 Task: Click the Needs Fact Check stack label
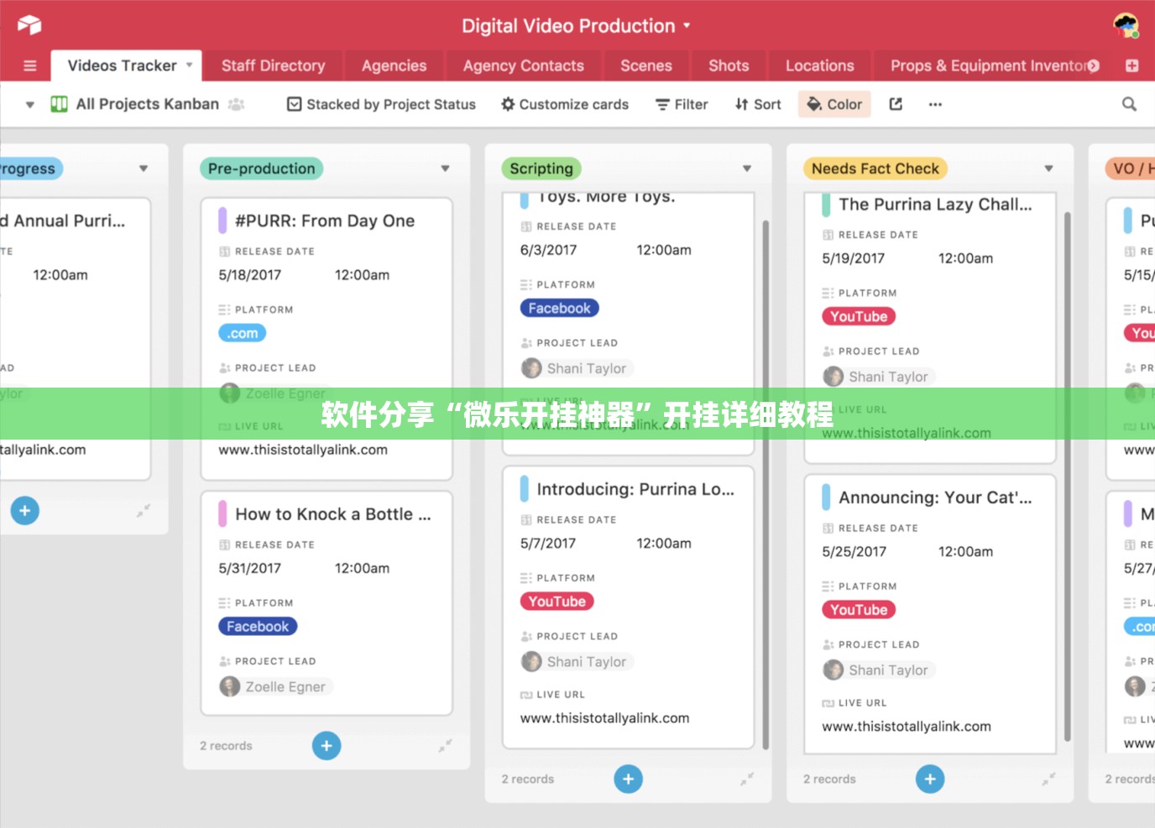[875, 169]
